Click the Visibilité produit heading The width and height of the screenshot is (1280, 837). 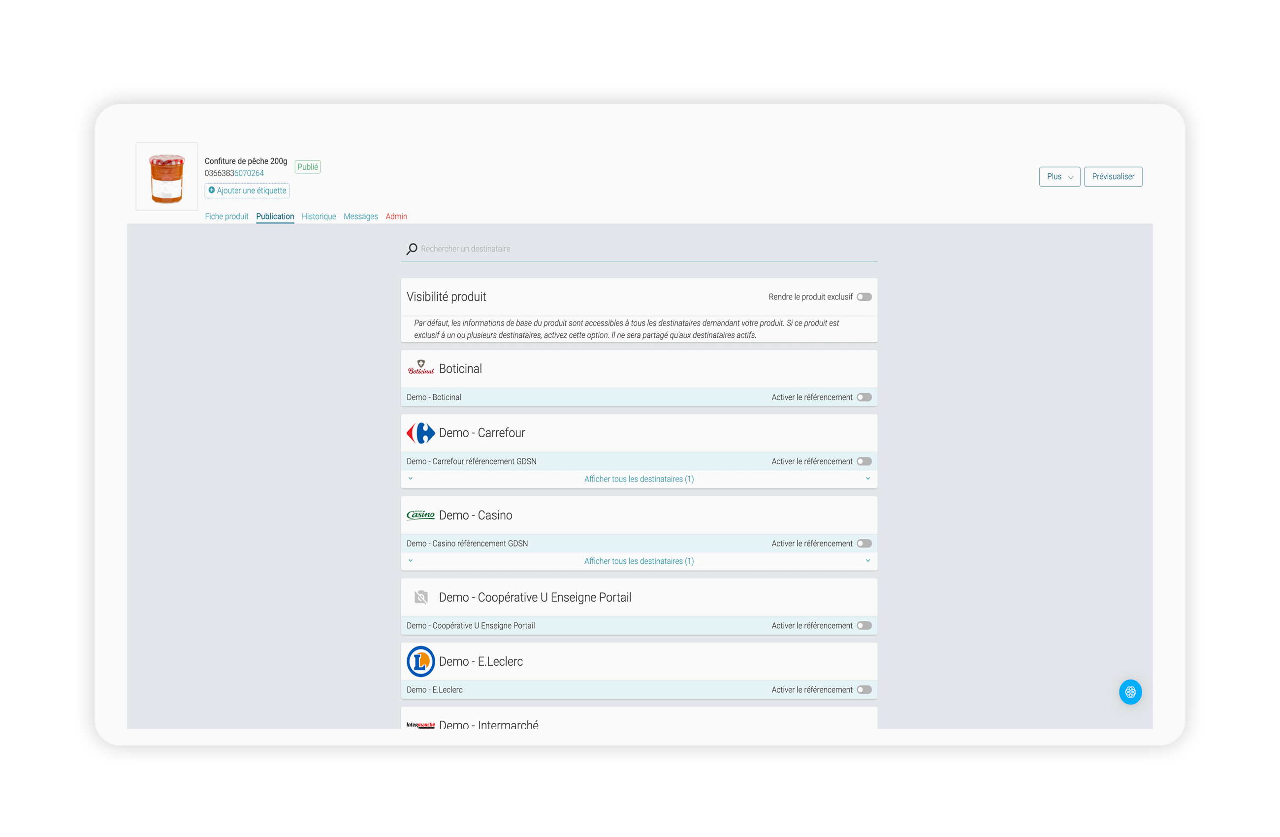click(x=446, y=297)
